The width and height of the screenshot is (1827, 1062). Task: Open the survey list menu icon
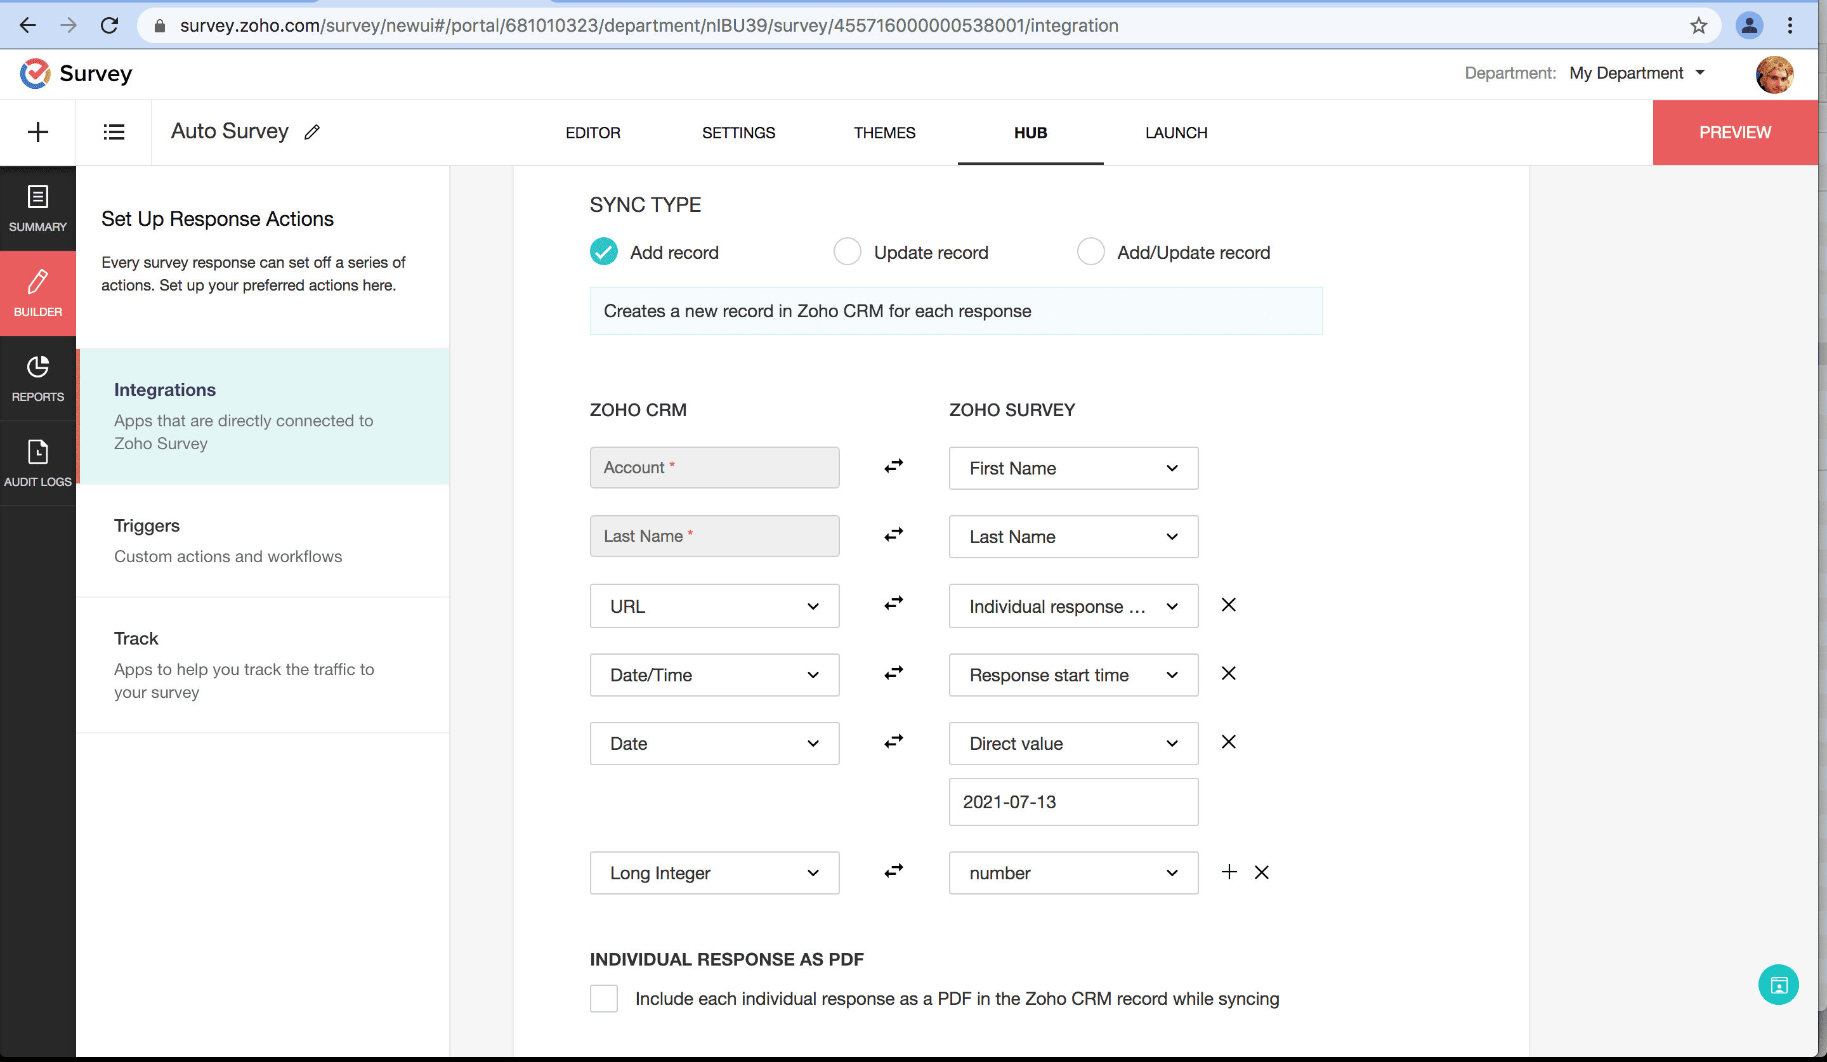pyautogui.click(x=114, y=132)
